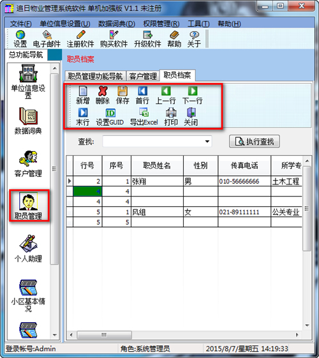This screenshot has width=319, height=358.
Task: Click the 序号 column header
Action: point(117,165)
